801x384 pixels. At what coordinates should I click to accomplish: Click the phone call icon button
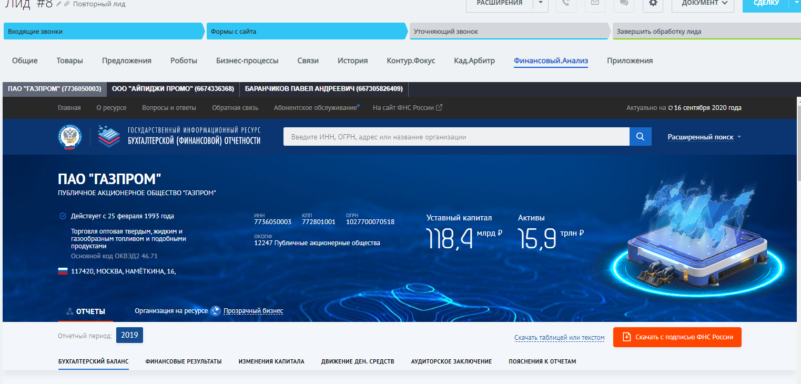pyautogui.click(x=566, y=3)
